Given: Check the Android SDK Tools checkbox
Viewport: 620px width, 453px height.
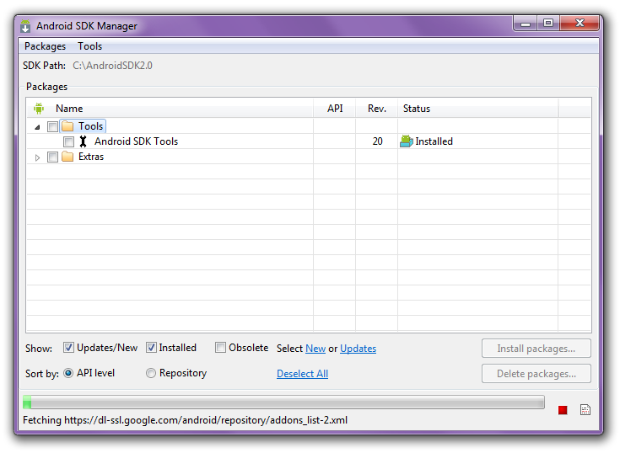Looking at the screenshot, I should click(68, 141).
